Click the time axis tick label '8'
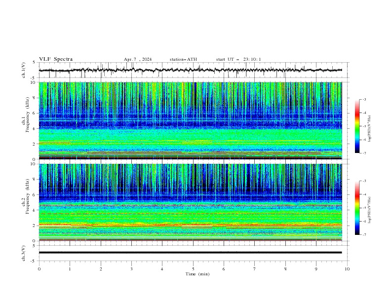 pos(285,269)
